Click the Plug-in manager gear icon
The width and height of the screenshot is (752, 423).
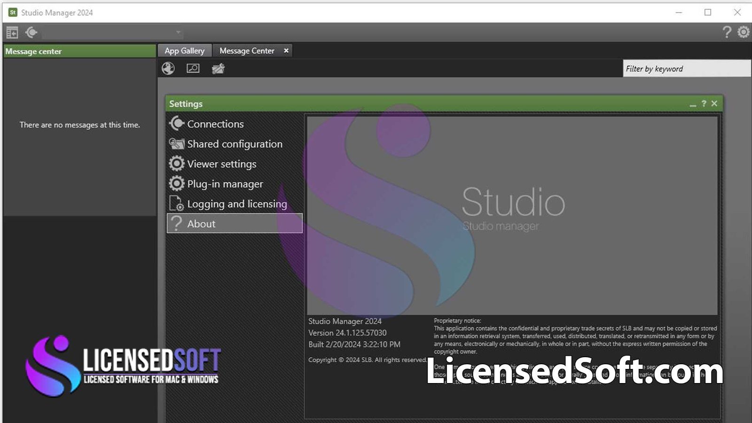(x=177, y=183)
